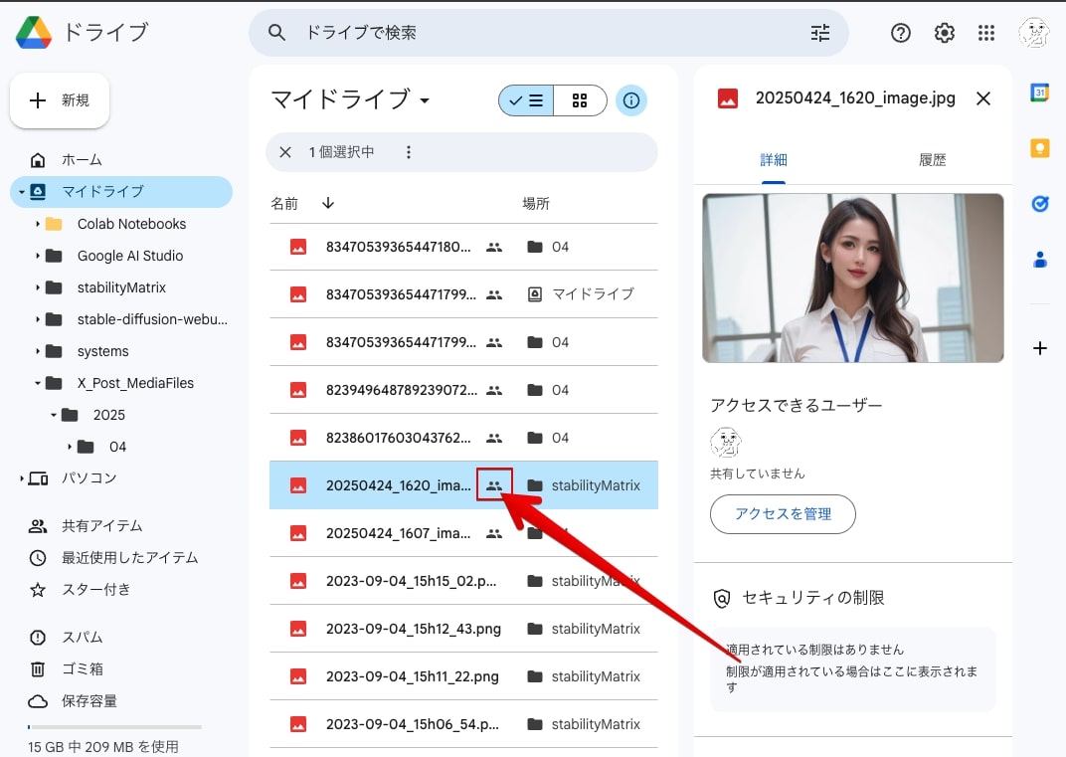The width and height of the screenshot is (1066, 757).
Task: Open Google Keep in side panel
Action: click(1039, 147)
